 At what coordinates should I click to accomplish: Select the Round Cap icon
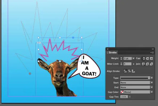point(147,58)
